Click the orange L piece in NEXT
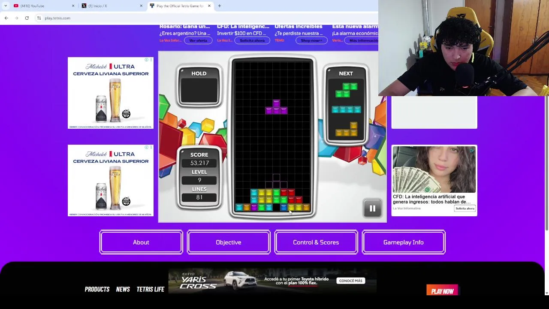The width and height of the screenshot is (549, 309). point(346,129)
